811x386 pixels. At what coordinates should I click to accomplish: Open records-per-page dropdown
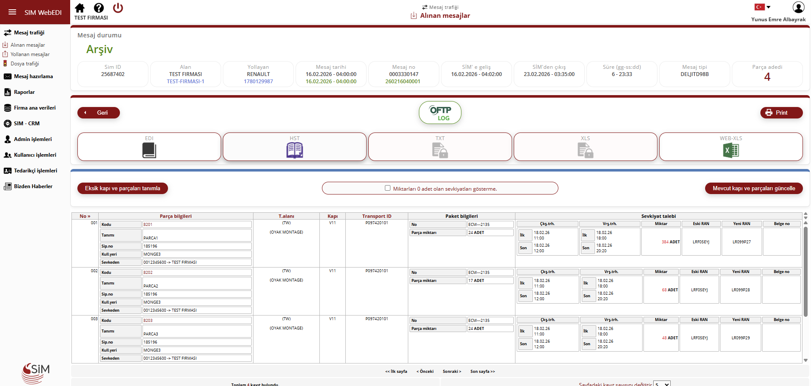[662, 383]
